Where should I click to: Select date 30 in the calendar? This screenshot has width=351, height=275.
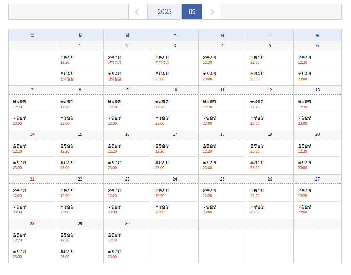click(127, 224)
